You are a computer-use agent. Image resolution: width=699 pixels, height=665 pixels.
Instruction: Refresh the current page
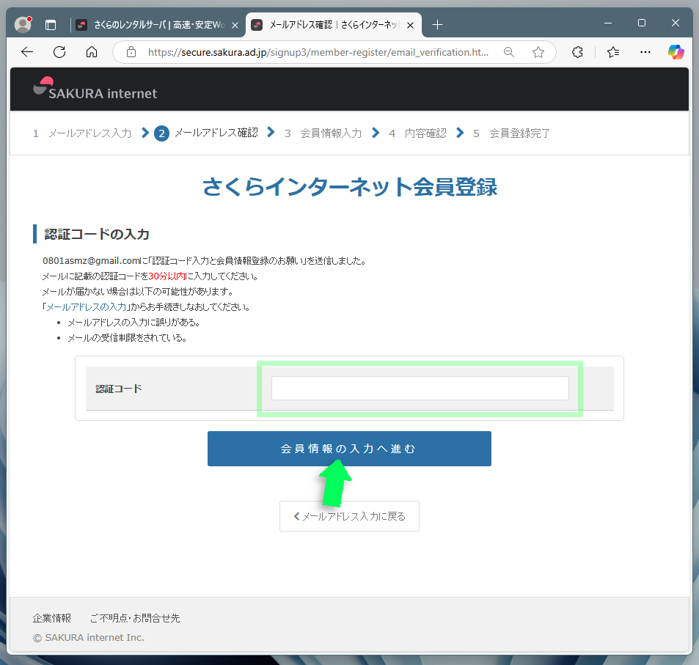point(59,52)
